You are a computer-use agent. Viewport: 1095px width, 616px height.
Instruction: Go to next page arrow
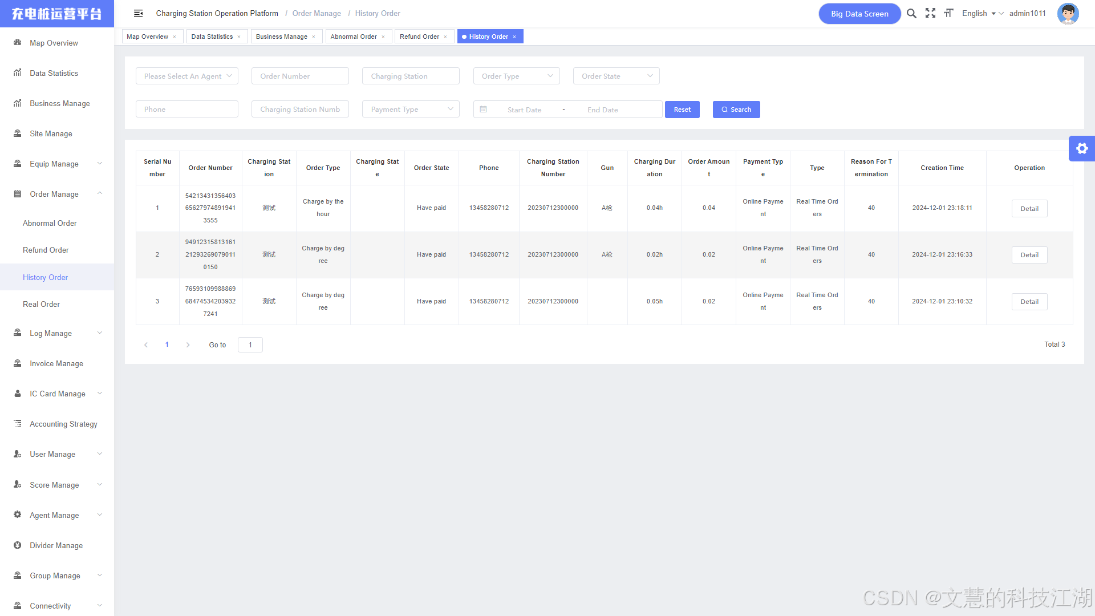(x=188, y=345)
